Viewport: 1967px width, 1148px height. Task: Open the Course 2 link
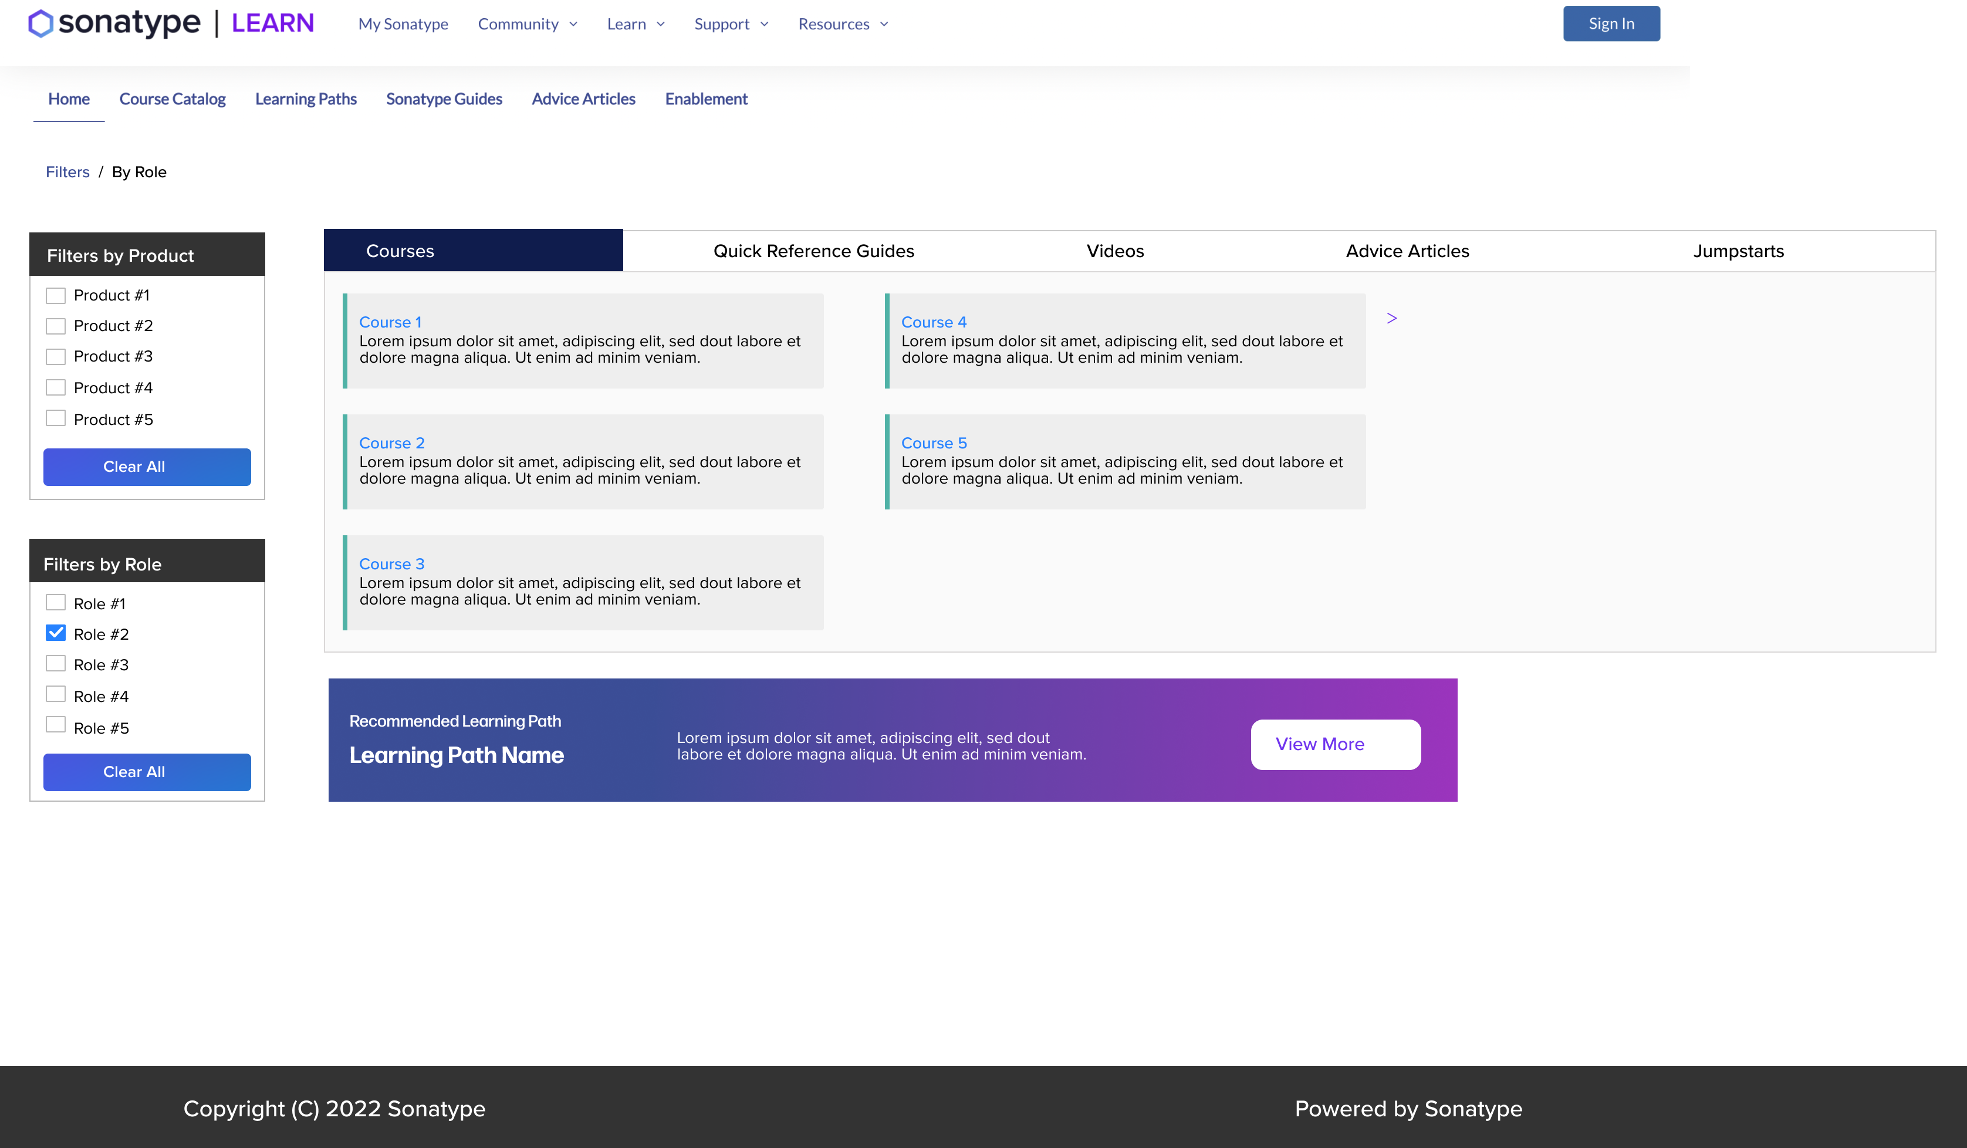tap(391, 443)
